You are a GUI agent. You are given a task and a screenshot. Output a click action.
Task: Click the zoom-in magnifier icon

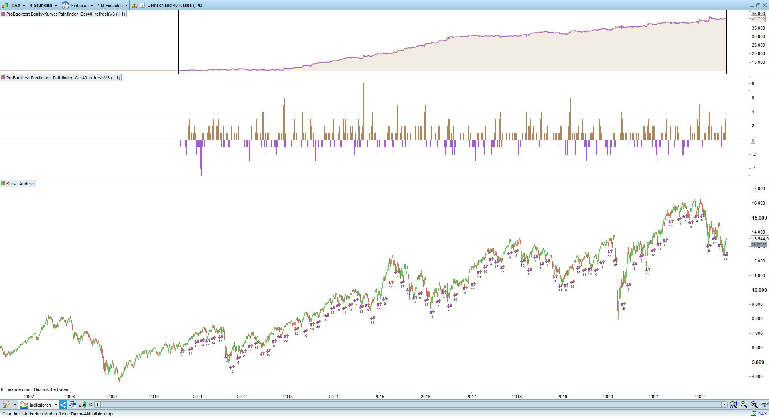[754, 405]
